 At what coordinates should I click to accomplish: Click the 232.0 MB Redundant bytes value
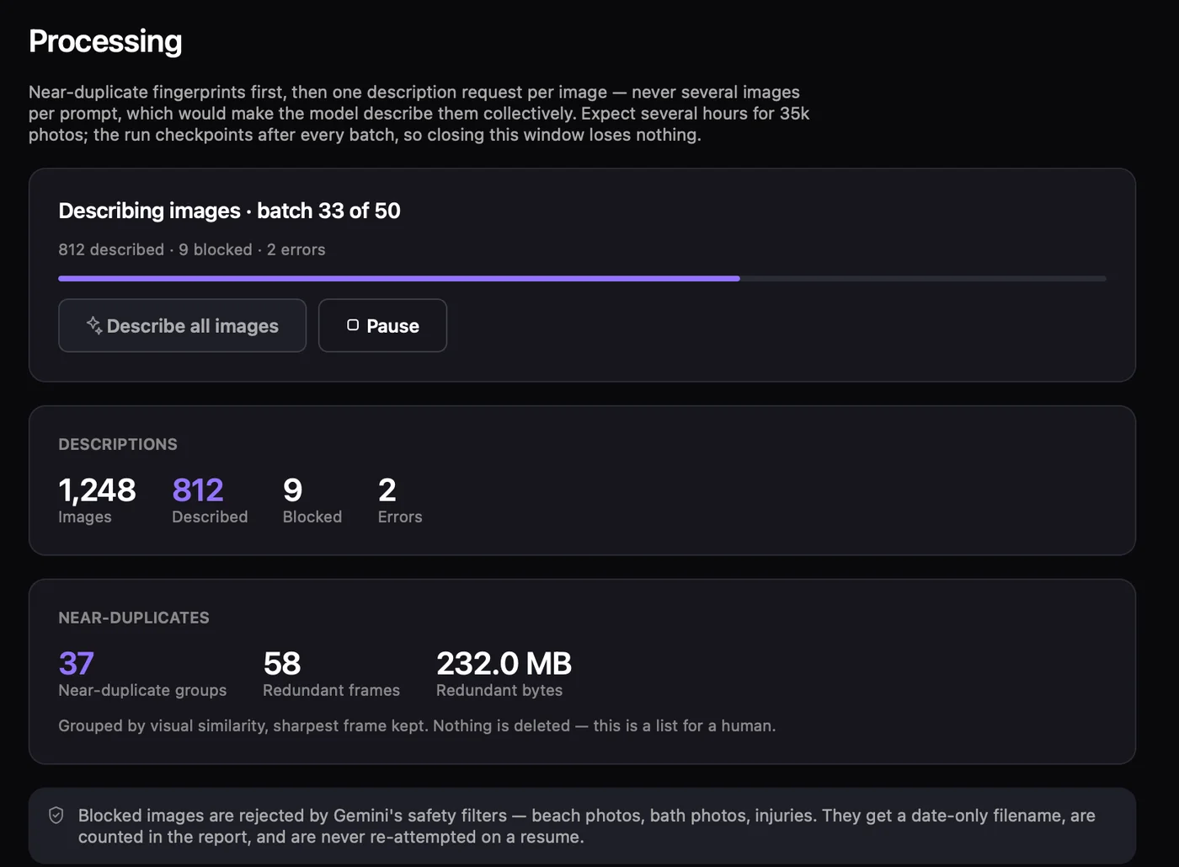(x=504, y=673)
